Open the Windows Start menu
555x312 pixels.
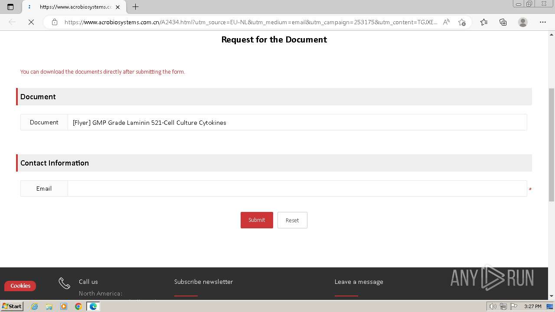tap(12, 306)
